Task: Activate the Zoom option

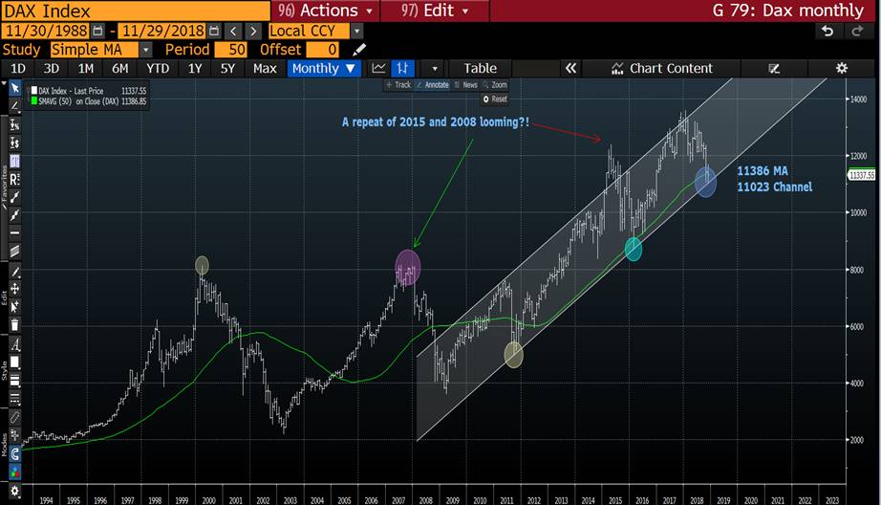Action: pos(495,85)
